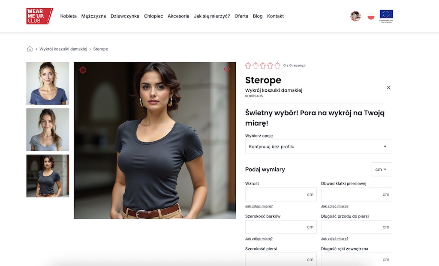Click the red circular icon on the photo's top-left

(83, 70)
